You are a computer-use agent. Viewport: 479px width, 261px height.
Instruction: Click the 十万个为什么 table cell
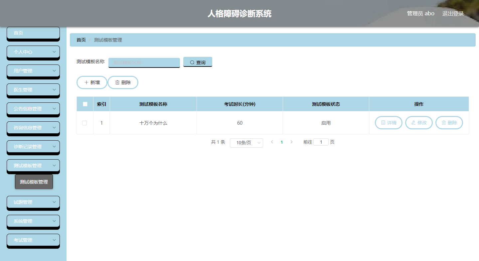pos(153,123)
